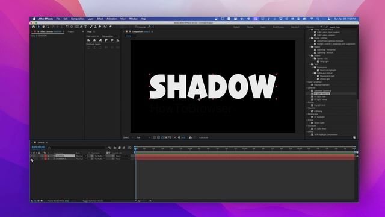Image resolution: width=385 pixels, height=217 pixels.
Task: Hide the SHADOW layer with its eye toggle
Action: pos(32,156)
